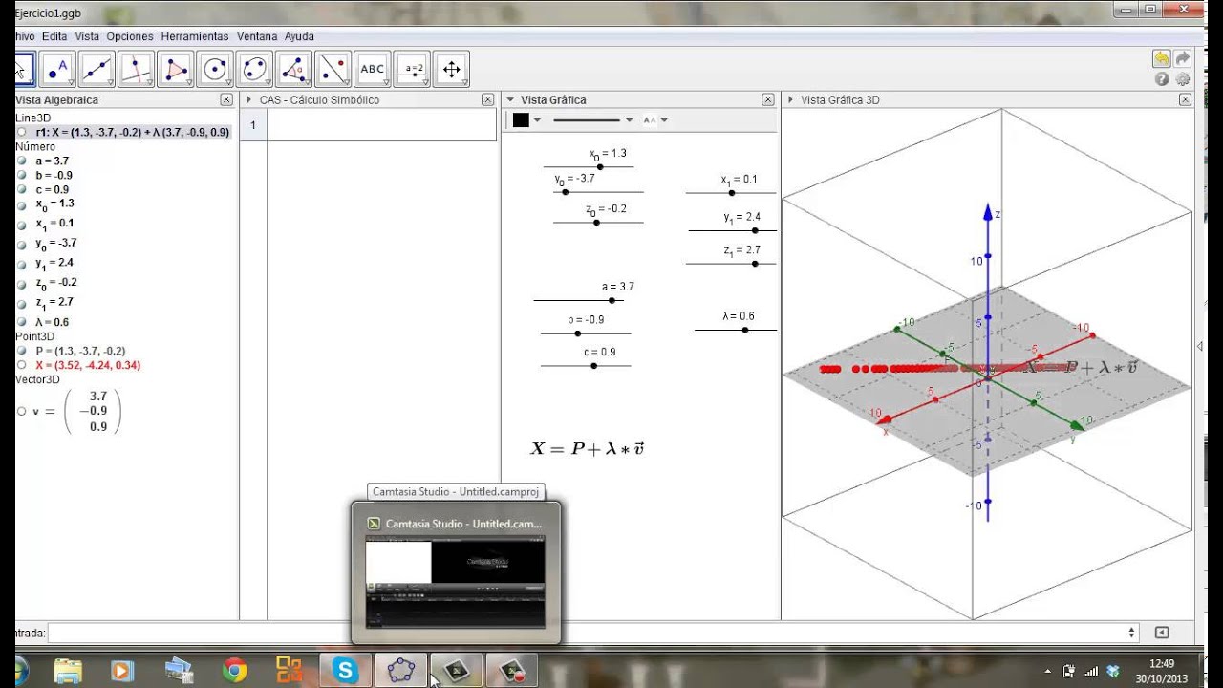
Task: Select the Slider a=2 tool
Action: (x=412, y=69)
